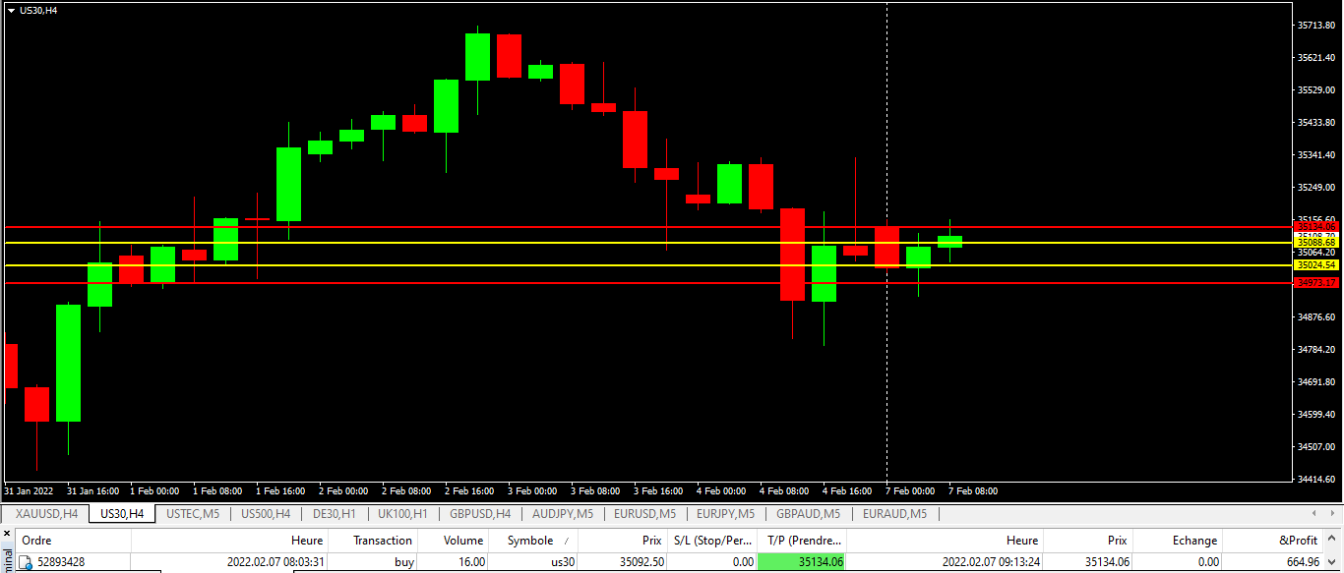The image size is (1344, 573).
Task: Click the 664.96 profit value
Action: coord(1302,562)
